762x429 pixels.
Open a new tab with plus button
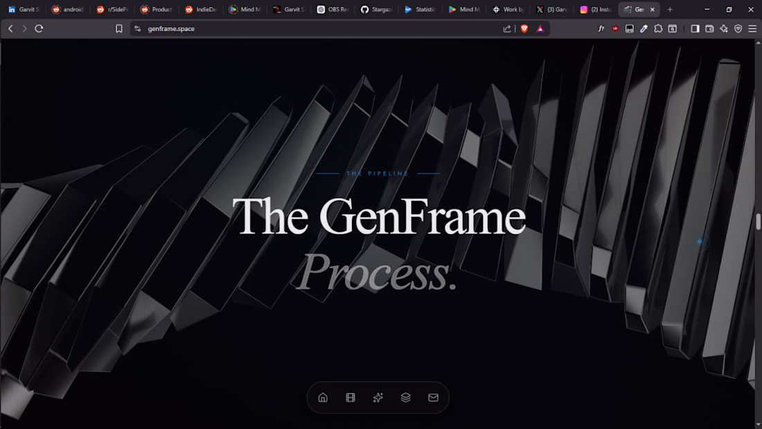point(670,9)
